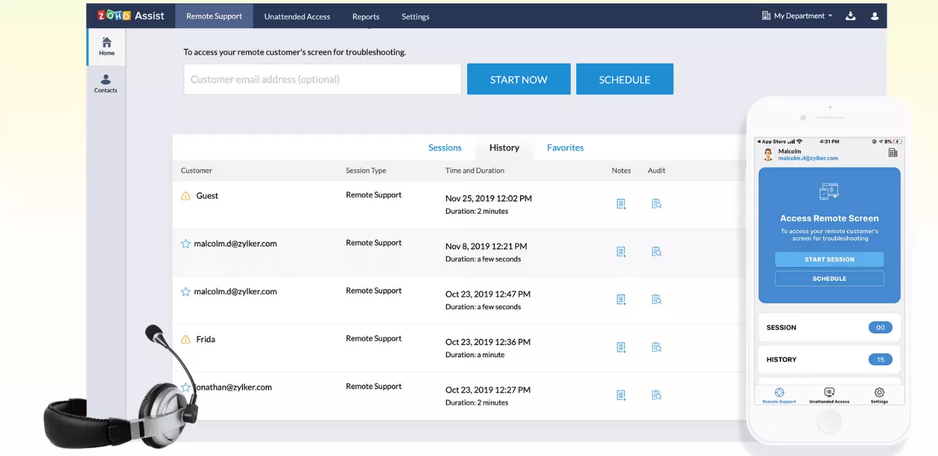
Task: Click the customer email address field
Action: (x=322, y=79)
